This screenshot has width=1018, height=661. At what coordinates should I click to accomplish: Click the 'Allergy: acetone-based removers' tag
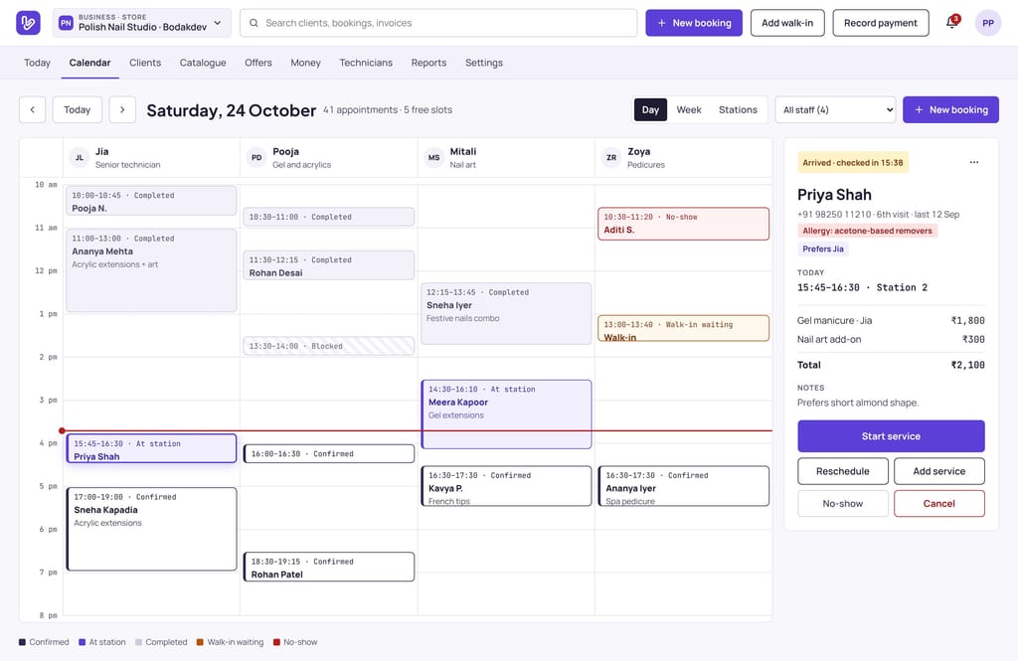click(x=867, y=231)
